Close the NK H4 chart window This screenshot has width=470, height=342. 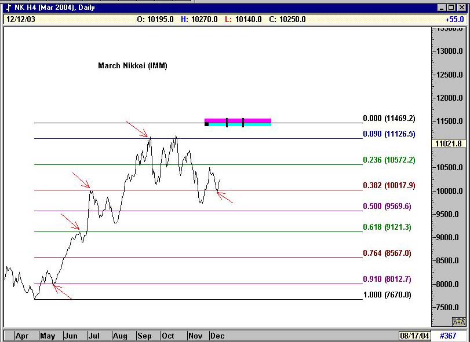coord(461,8)
